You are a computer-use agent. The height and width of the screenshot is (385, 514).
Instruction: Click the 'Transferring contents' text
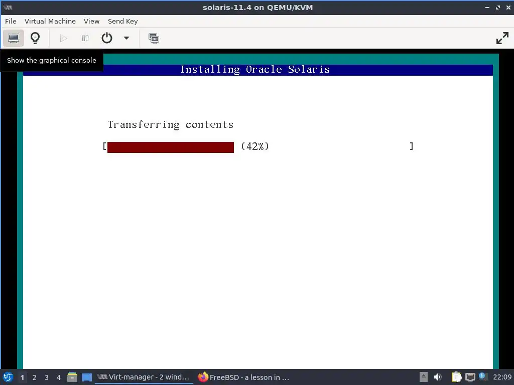click(x=171, y=125)
